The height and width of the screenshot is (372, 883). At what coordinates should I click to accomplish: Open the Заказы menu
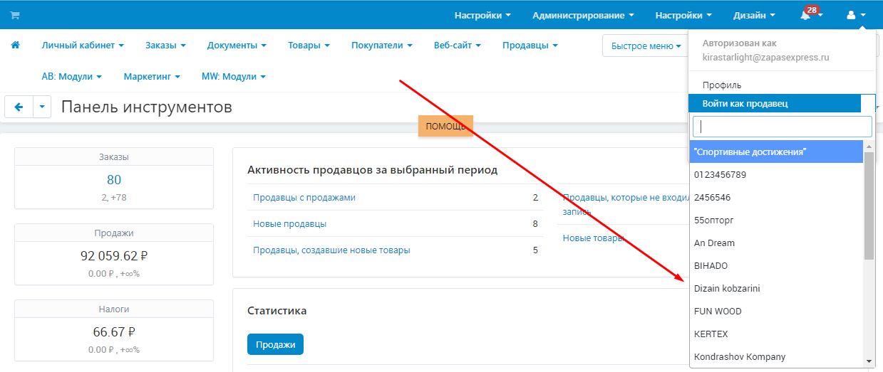coord(165,45)
